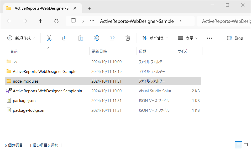
Task: Maximize the Explorer window
Action: (227, 5)
